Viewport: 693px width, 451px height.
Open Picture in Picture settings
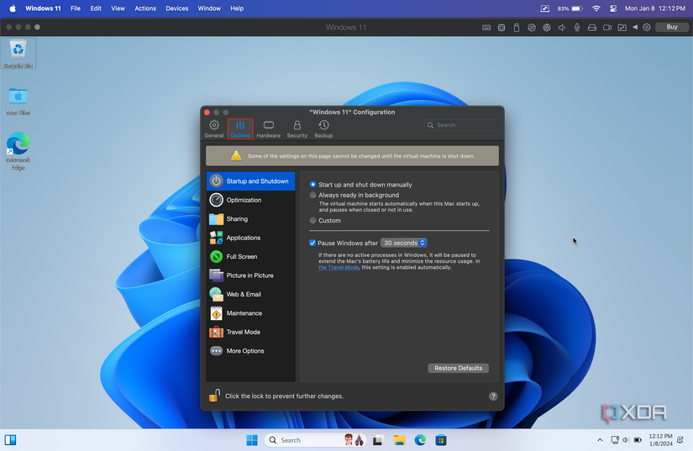point(250,275)
